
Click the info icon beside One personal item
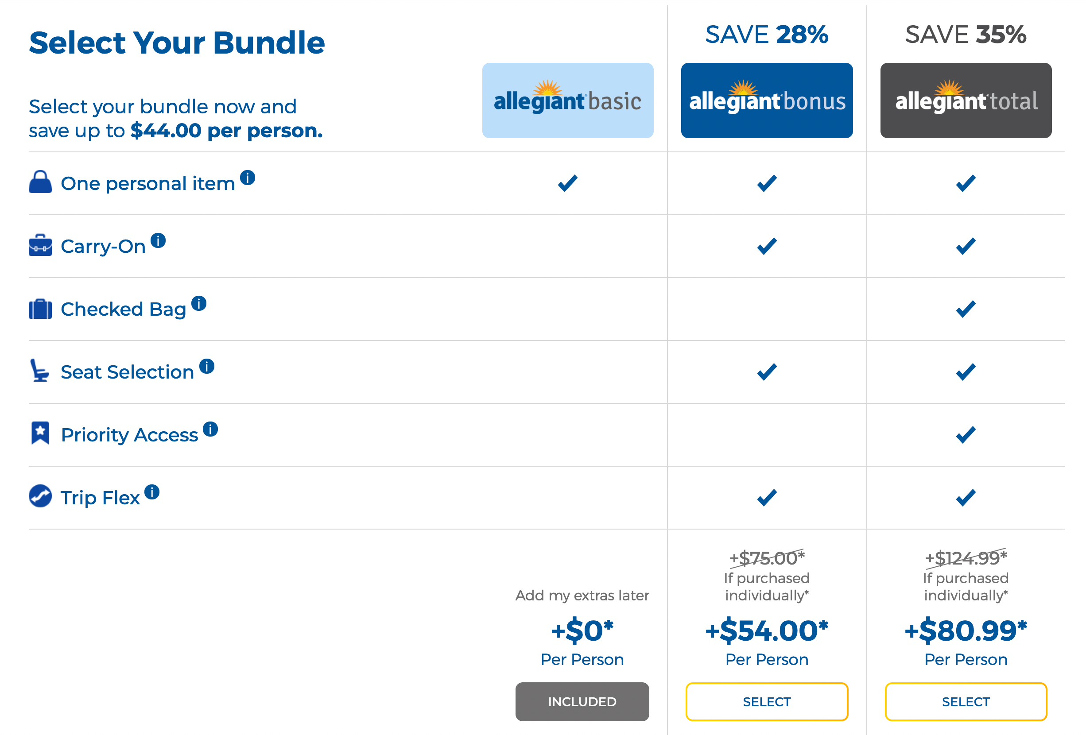point(247,178)
